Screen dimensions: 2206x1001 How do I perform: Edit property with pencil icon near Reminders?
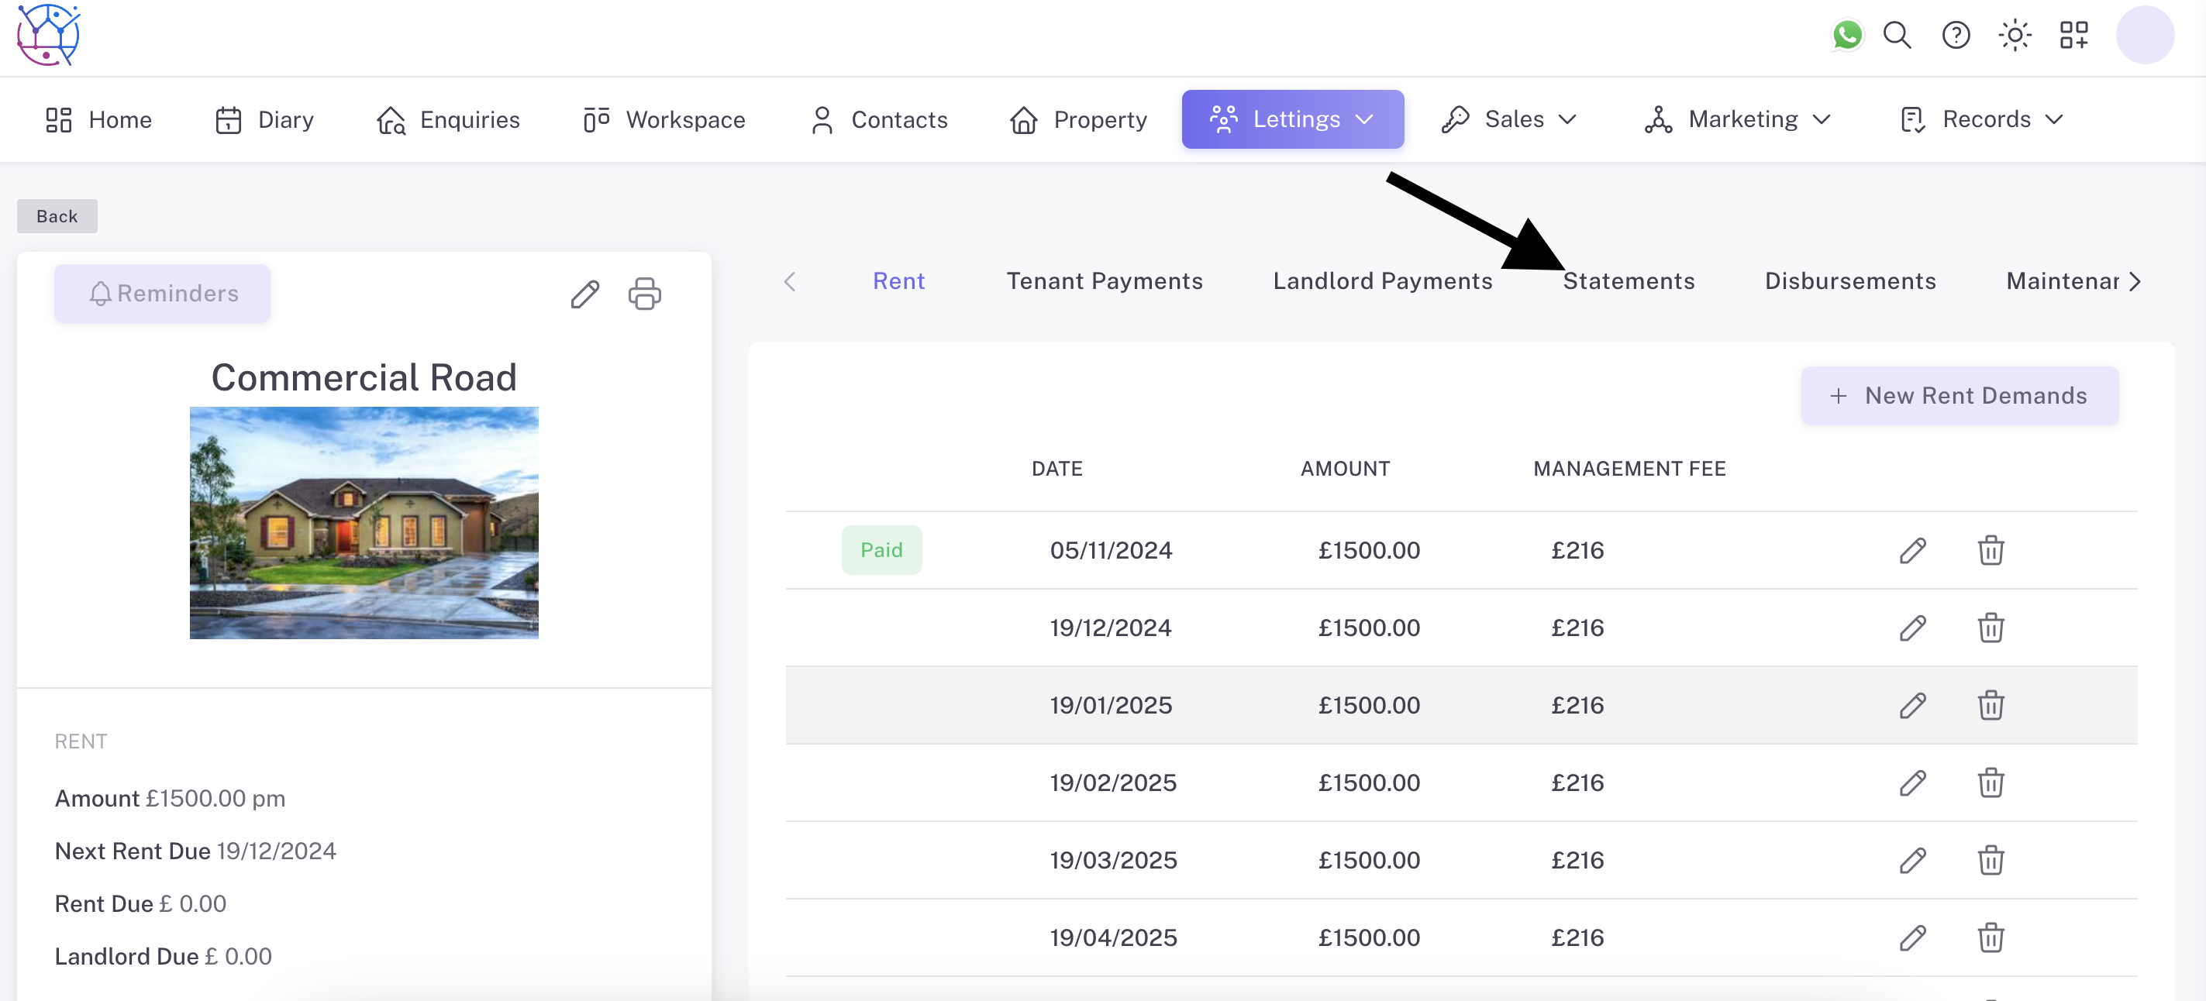585,294
